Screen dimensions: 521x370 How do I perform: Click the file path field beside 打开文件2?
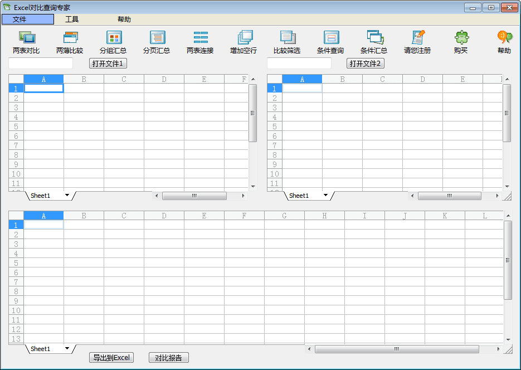pos(299,64)
